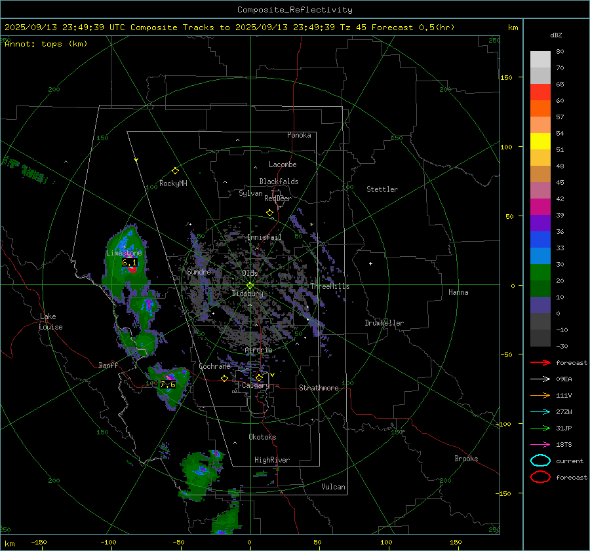Click the Innisfail city label

tap(264, 237)
